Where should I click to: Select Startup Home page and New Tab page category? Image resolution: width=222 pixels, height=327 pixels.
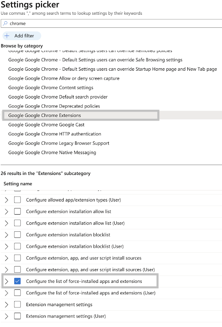tap(113, 69)
